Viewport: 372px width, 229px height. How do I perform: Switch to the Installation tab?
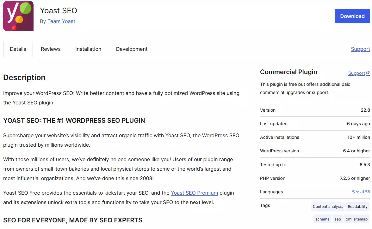click(88, 49)
